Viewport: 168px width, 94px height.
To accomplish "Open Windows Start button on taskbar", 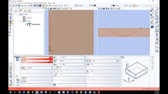I will point(10,92).
